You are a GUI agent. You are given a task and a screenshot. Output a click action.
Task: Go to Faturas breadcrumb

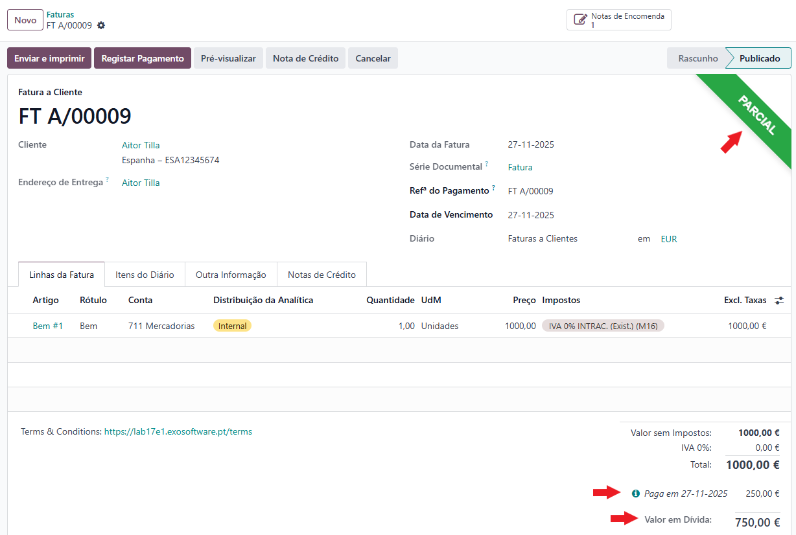tap(60, 14)
